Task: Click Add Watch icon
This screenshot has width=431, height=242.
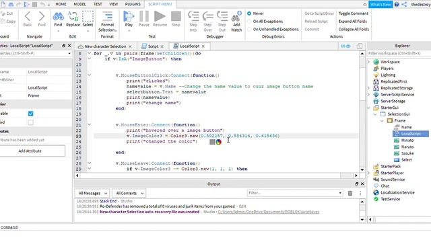Action: pyautogui.click(x=236, y=16)
